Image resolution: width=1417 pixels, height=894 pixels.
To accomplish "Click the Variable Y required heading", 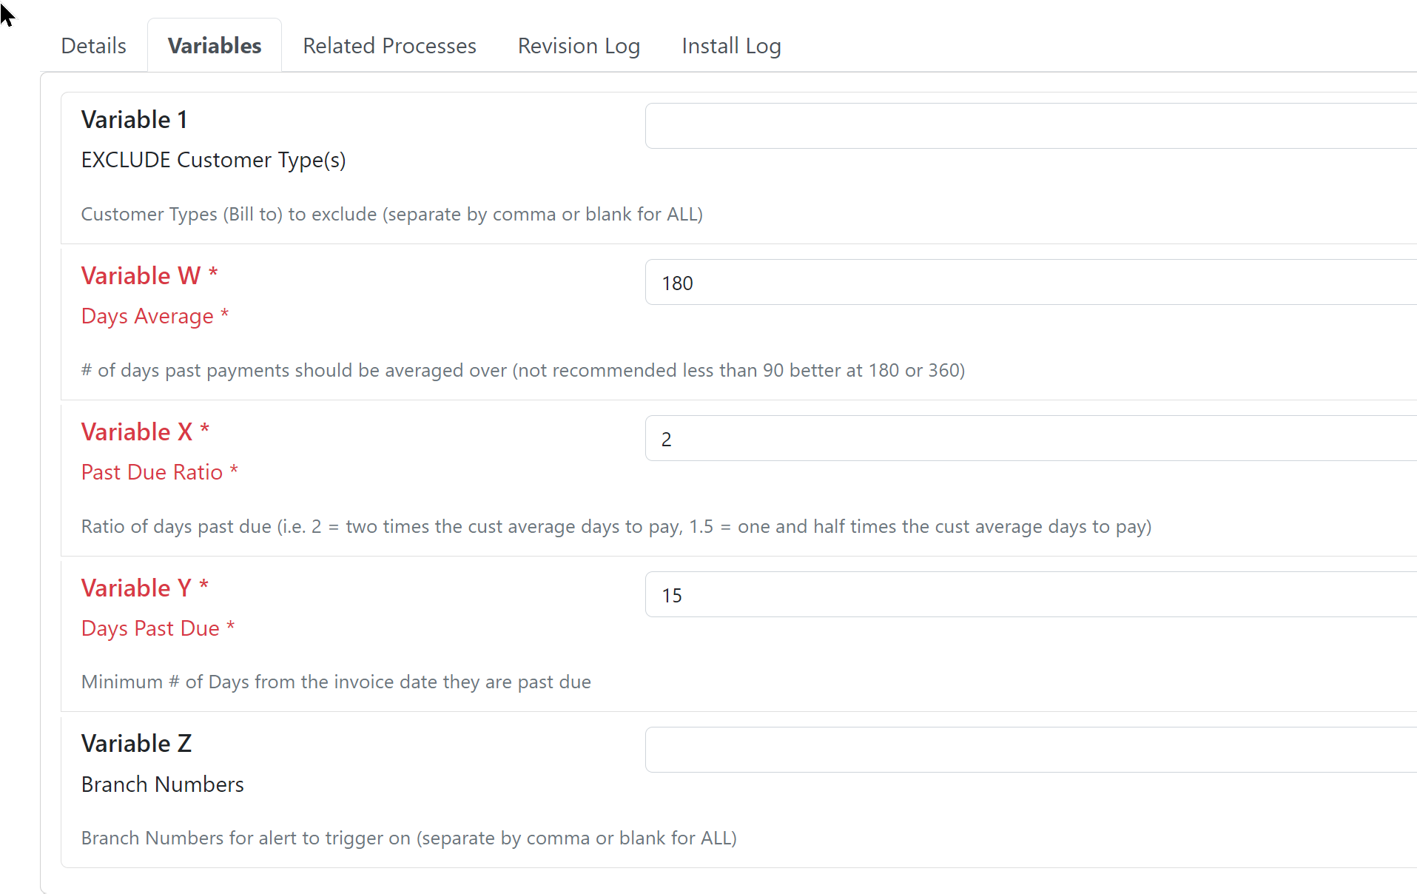I will [145, 588].
